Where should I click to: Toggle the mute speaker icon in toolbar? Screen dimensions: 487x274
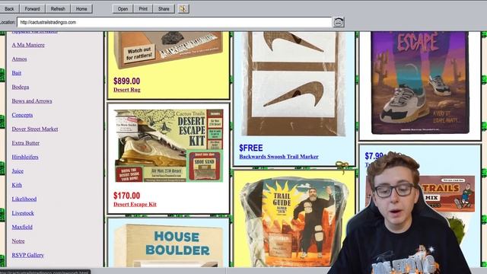coord(183,9)
